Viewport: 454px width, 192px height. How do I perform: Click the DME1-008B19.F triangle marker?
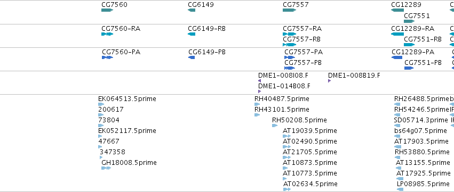[329, 81]
